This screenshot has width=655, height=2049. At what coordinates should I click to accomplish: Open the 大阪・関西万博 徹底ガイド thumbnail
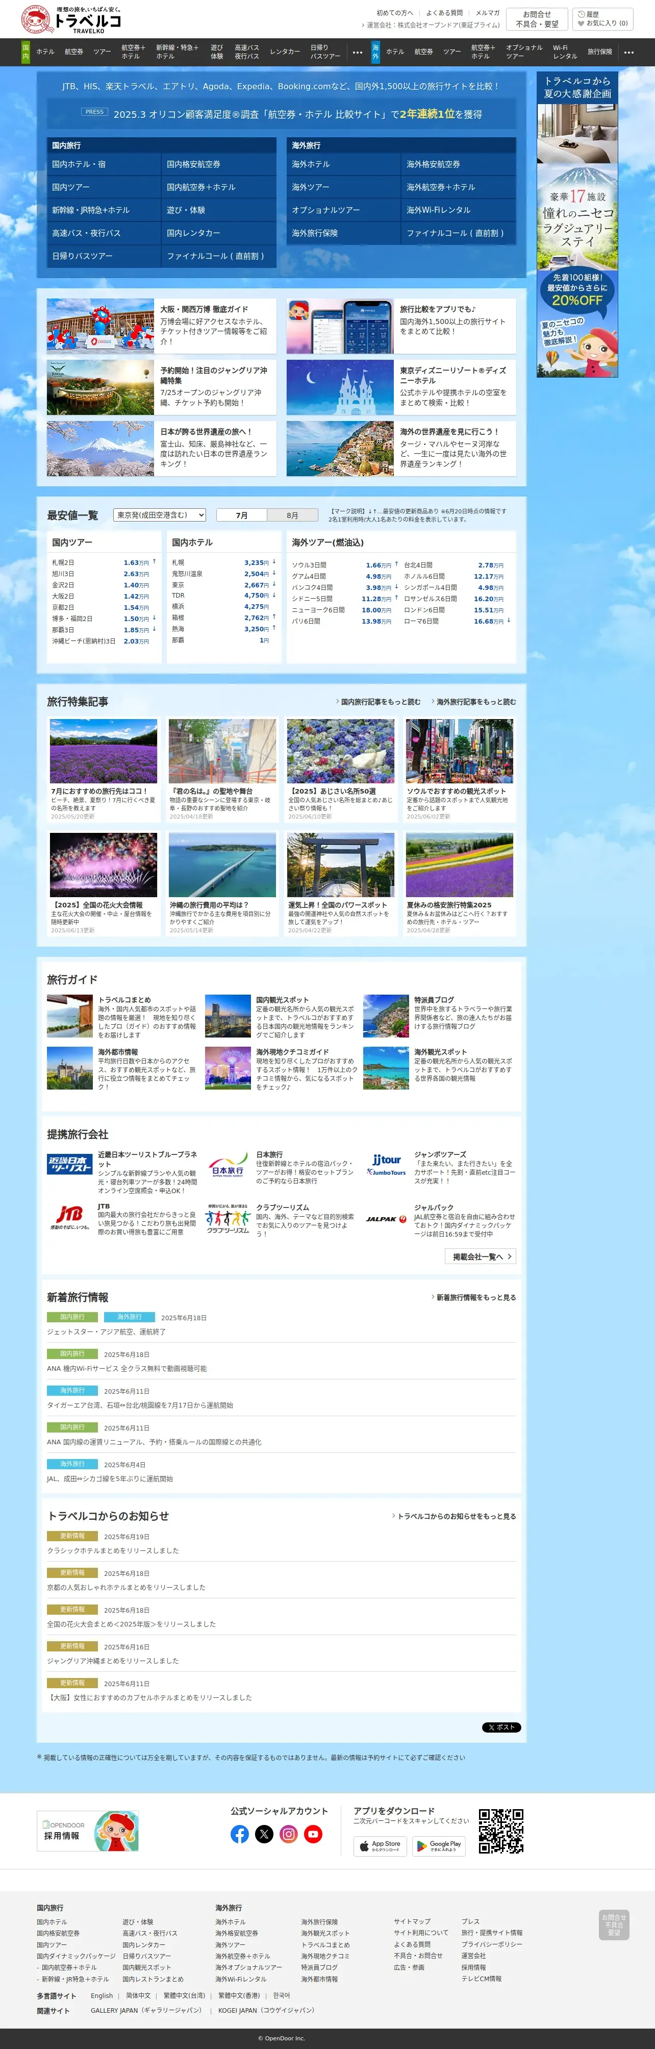[100, 325]
